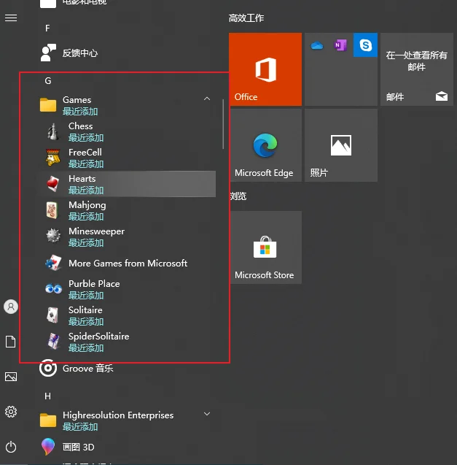
Task: Open Settings via the gear icon
Action: click(x=11, y=412)
